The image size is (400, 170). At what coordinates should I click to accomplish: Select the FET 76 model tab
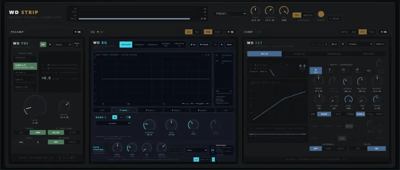(264, 54)
